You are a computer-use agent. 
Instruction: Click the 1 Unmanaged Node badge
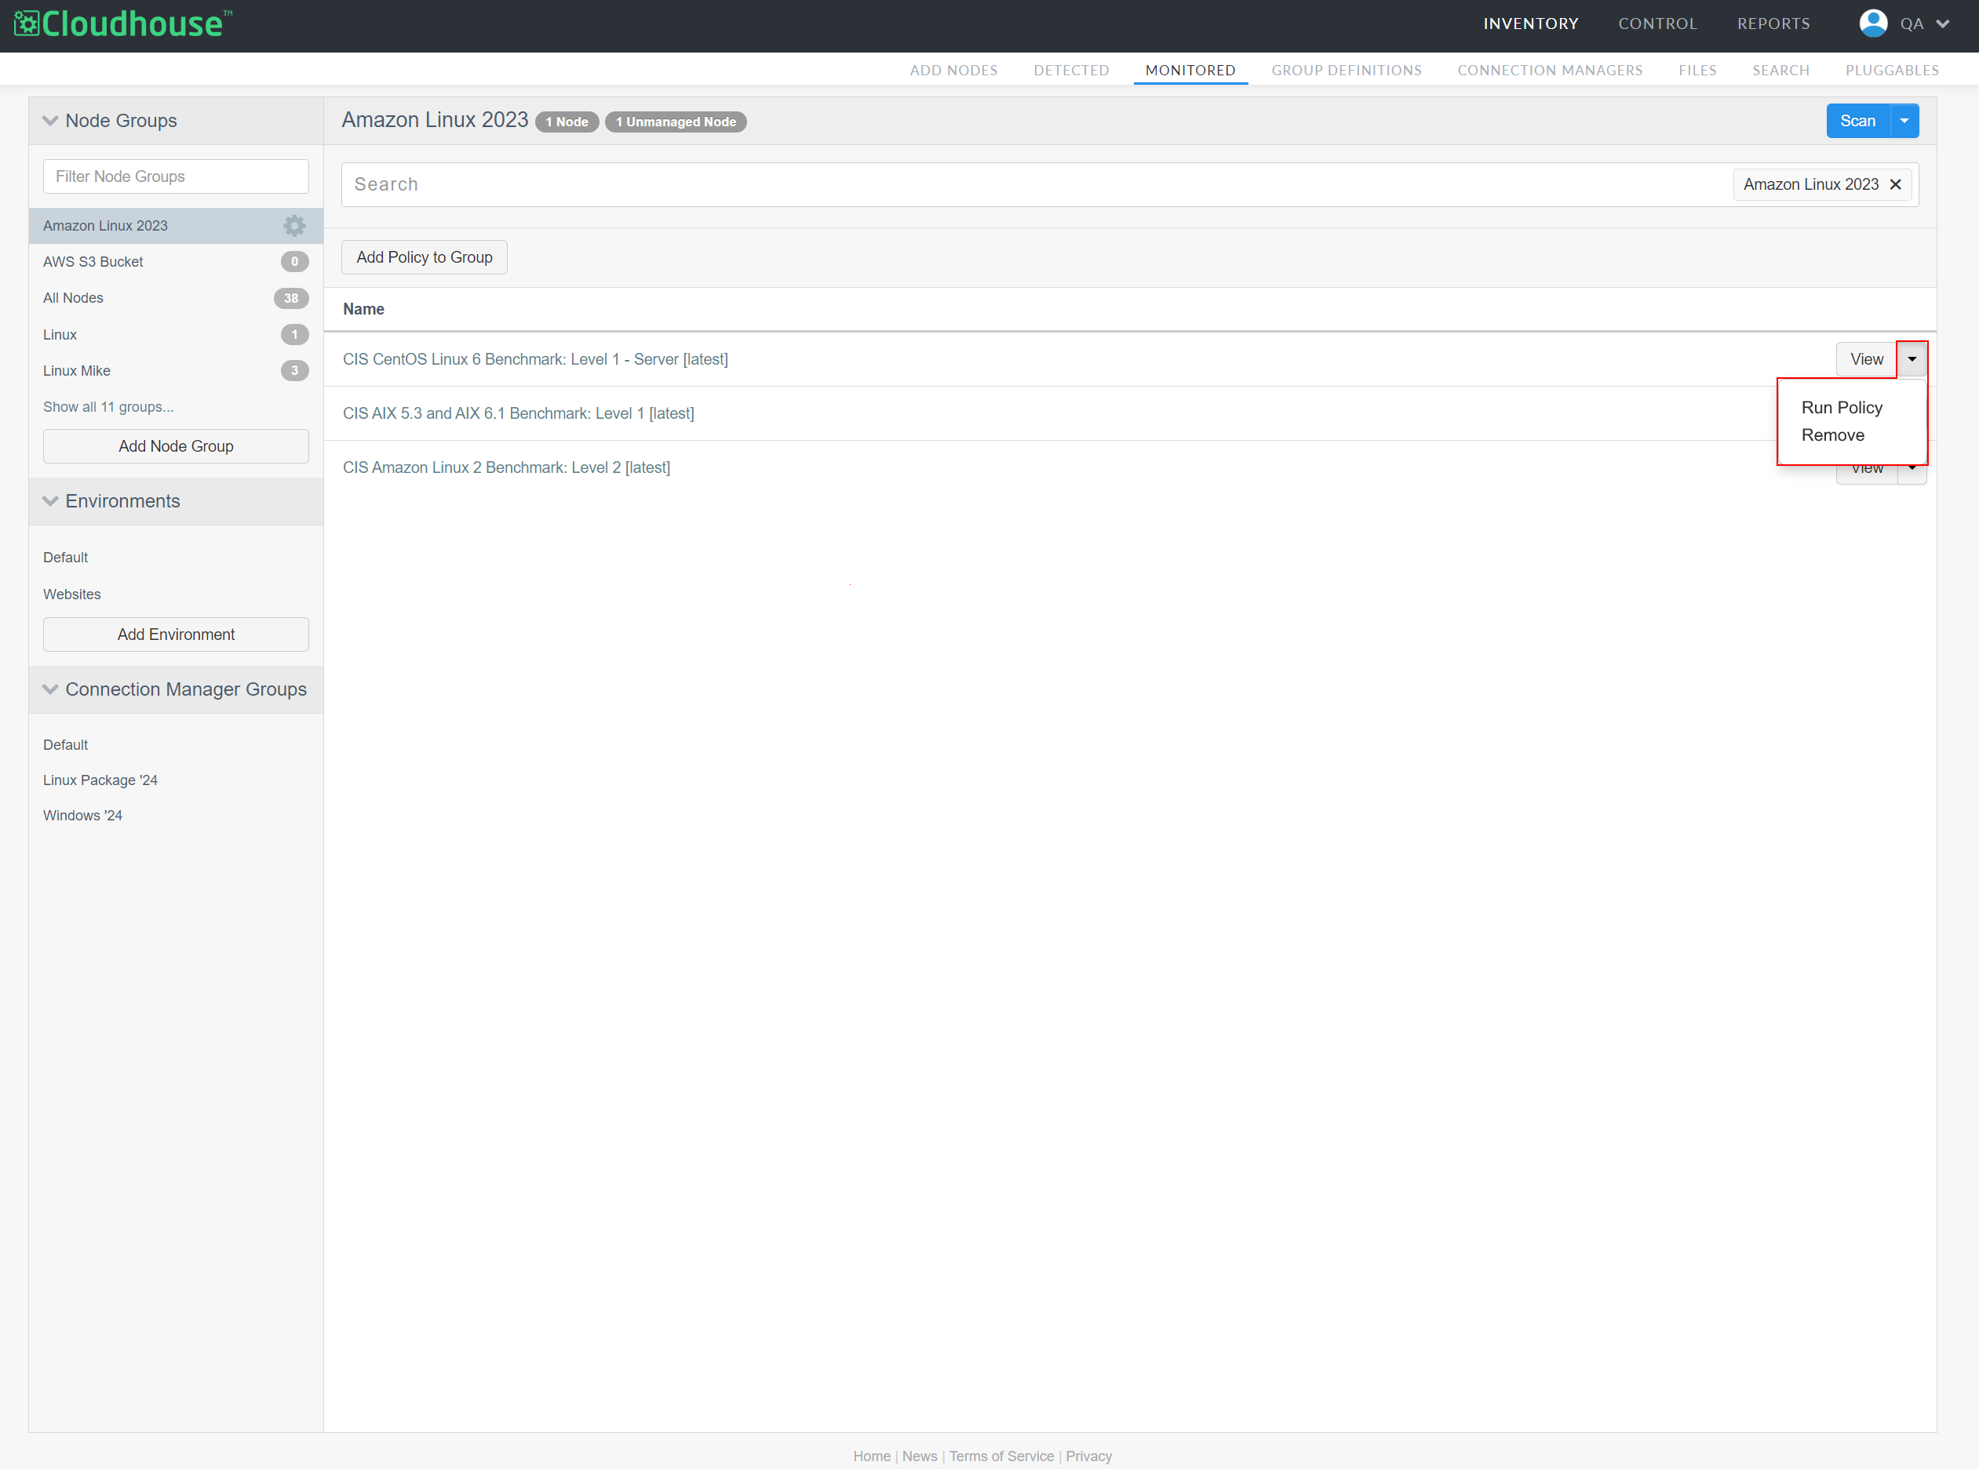point(676,122)
